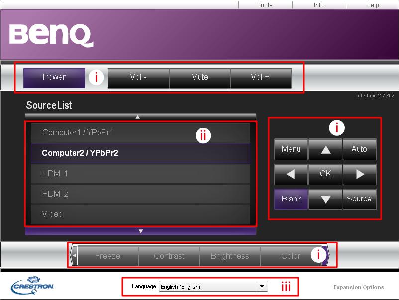
Task: Toggle projector Power button
Action: pyautogui.click(x=54, y=78)
